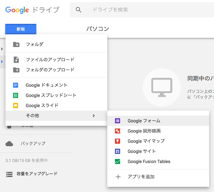The image size is (214, 192).
Task: Click the folder upload icon
Action: pyautogui.click(x=16, y=70)
